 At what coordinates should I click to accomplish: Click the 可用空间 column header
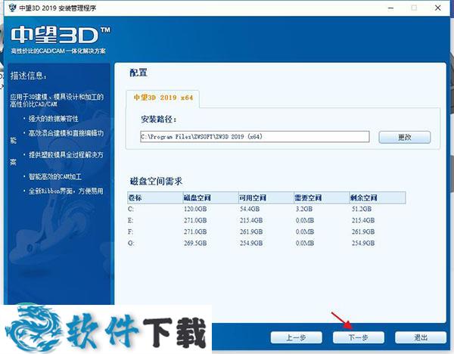(x=266, y=197)
